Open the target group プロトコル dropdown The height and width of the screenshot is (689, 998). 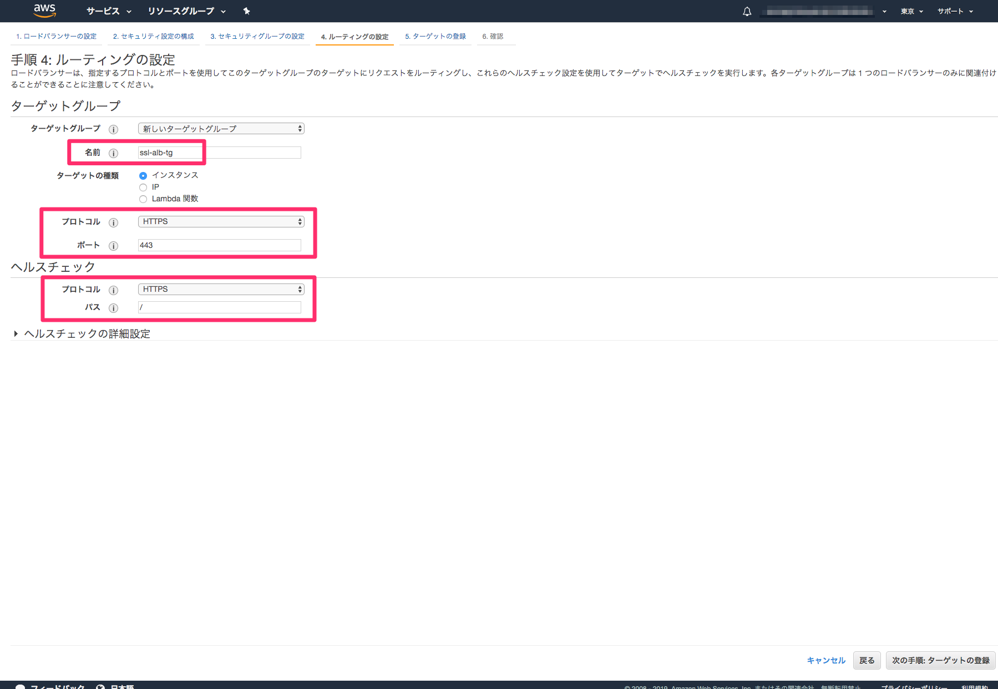pos(220,221)
